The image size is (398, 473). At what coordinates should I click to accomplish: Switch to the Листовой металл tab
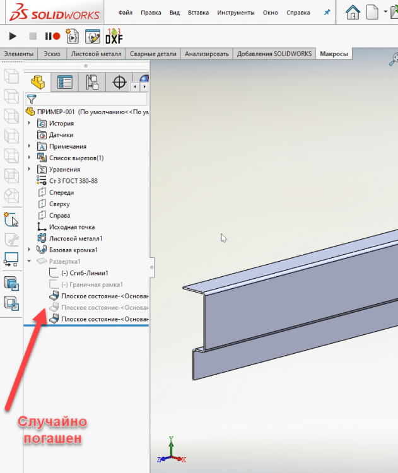[96, 54]
